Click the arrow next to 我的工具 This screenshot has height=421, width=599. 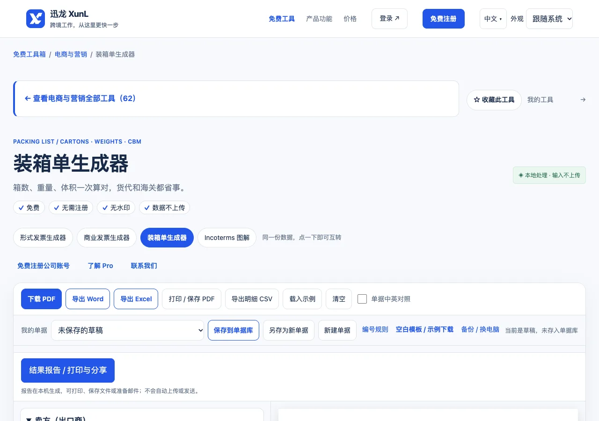pos(583,100)
